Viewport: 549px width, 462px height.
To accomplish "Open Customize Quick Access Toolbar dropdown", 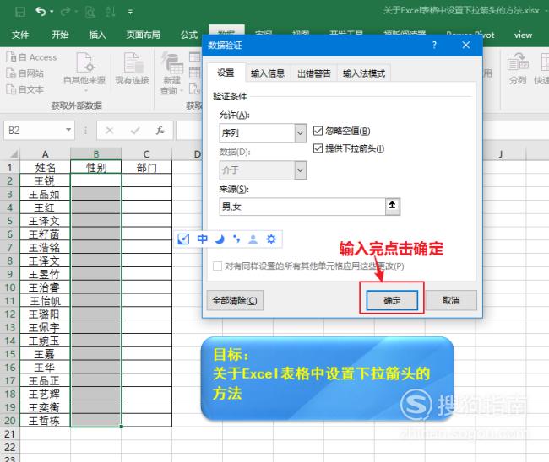I will pos(130,13).
